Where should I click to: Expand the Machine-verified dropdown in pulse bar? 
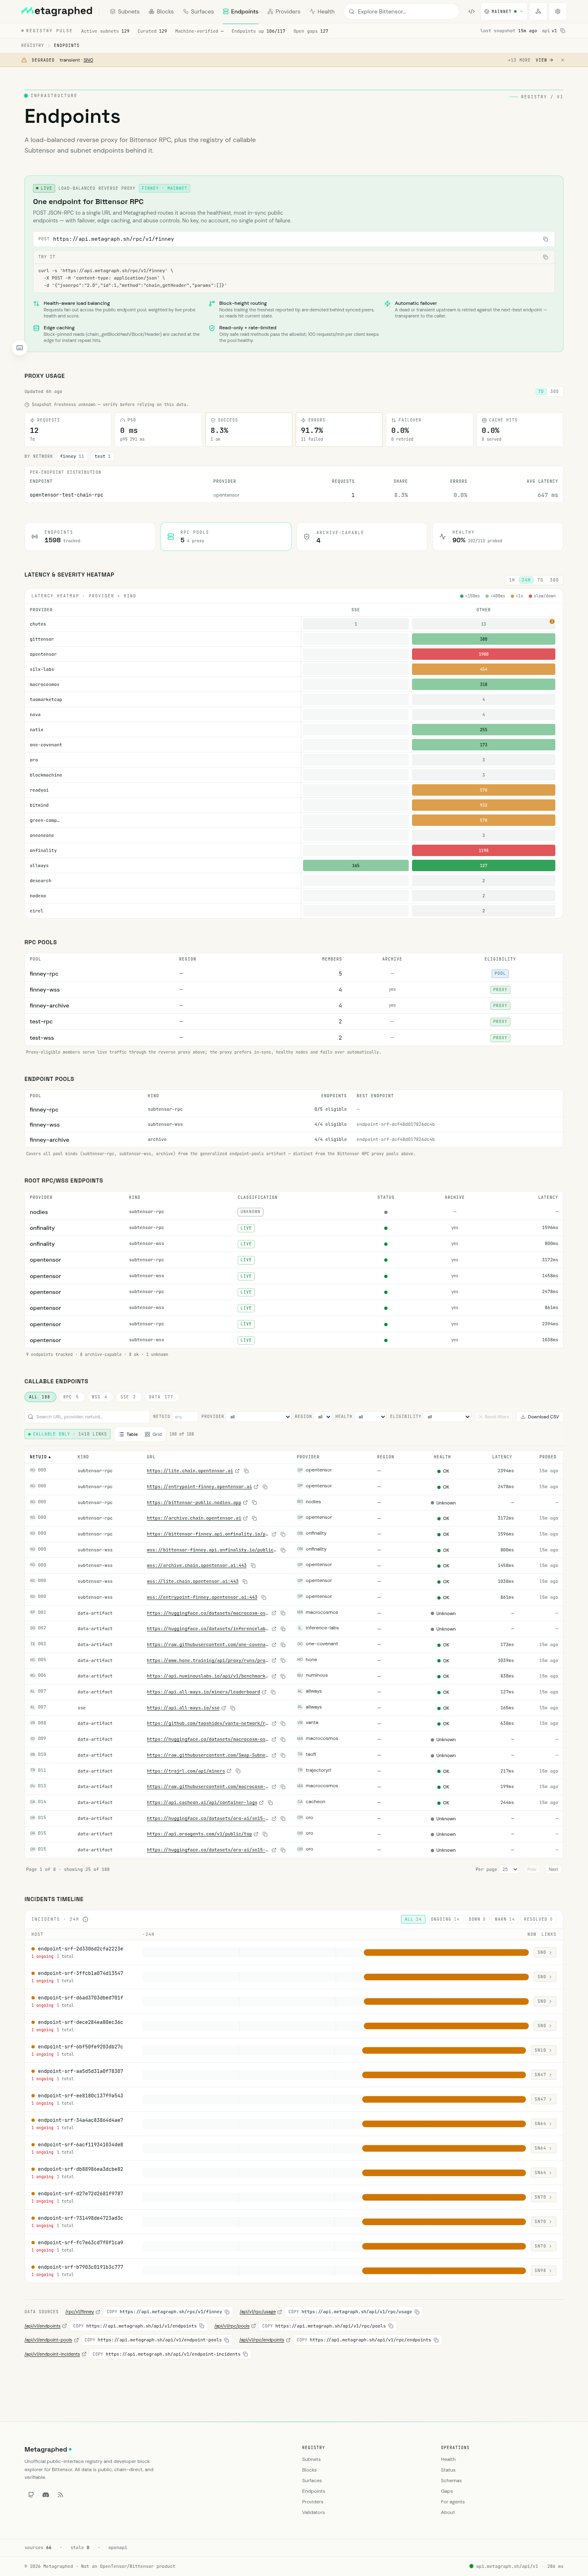[x=199, y=31]
